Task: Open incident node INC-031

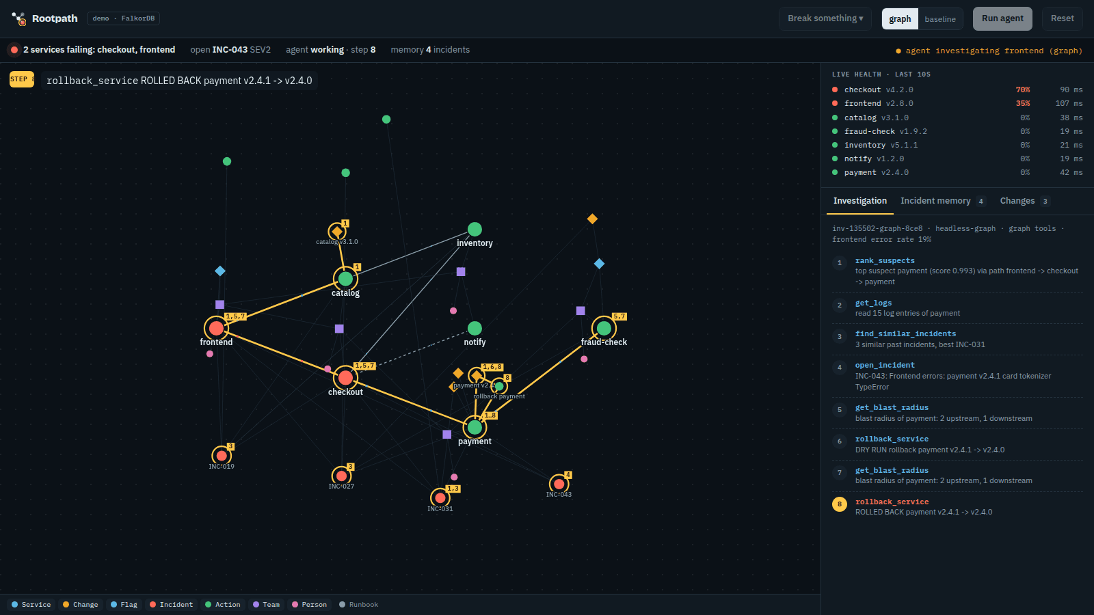Action: [440, 498]
